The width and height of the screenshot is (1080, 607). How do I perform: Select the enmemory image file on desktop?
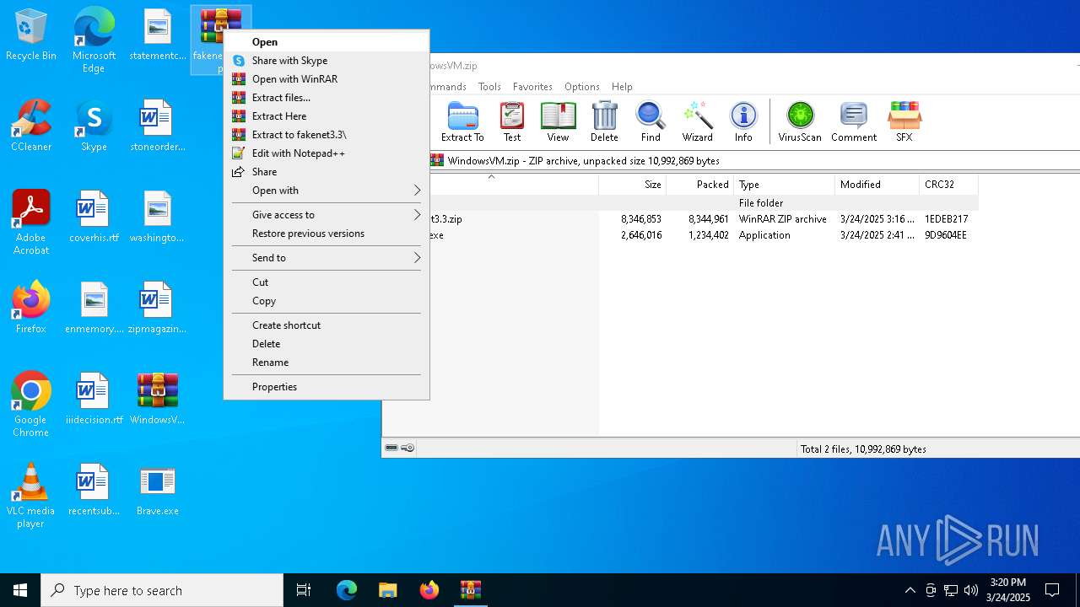[94, 308]
